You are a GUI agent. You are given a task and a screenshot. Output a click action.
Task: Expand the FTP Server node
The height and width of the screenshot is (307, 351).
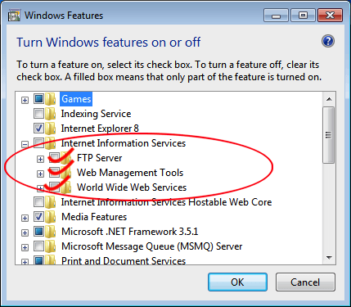click(x=40, y=159)
